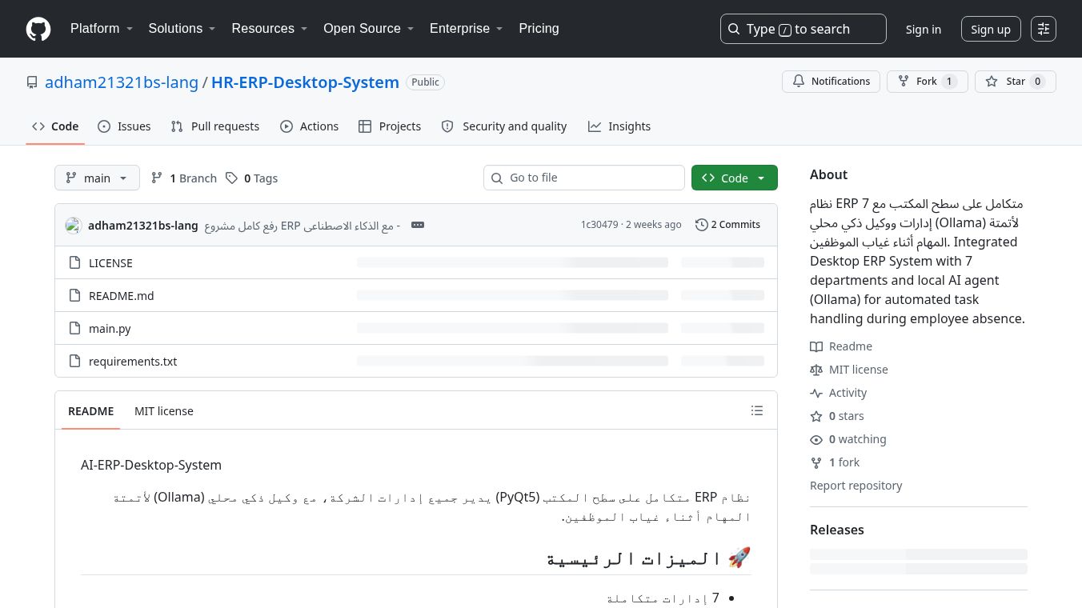This screenshot has width=1082, height=608.
Task: Click the Report repository link
Action: (x=856, y=486)
